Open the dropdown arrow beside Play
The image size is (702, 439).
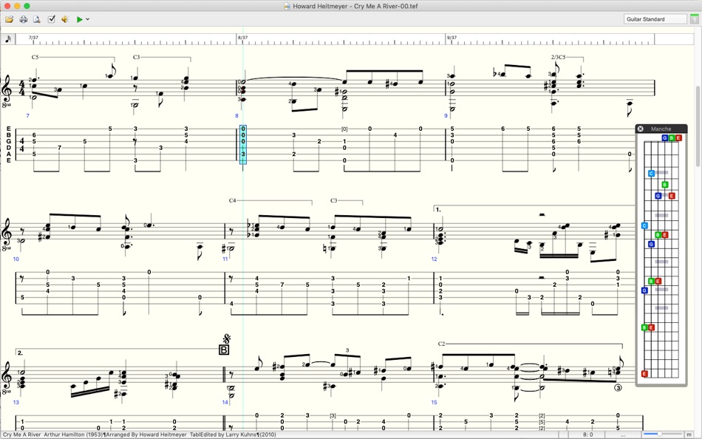88,19
